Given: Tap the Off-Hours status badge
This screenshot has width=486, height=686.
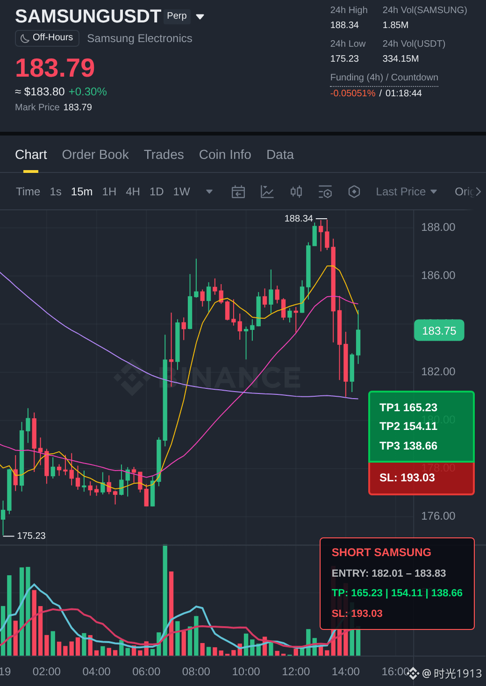Looking at the screenshot, I should pos(47,38).
